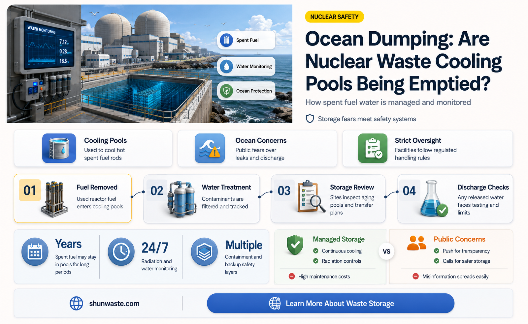
Task: Click the red minus beside Misinformation spreads easily
Action: [x=416, y=276]
